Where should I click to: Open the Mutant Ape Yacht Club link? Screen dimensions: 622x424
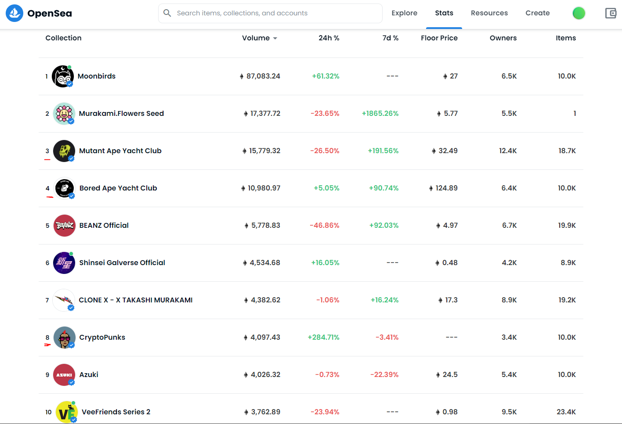click(120, 151)
